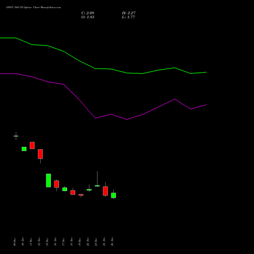Screen dimensions: 254x254
Task: Click the ONGC 245 CE Options chart title
Action: pyautogui.click(x=34, y=8)
